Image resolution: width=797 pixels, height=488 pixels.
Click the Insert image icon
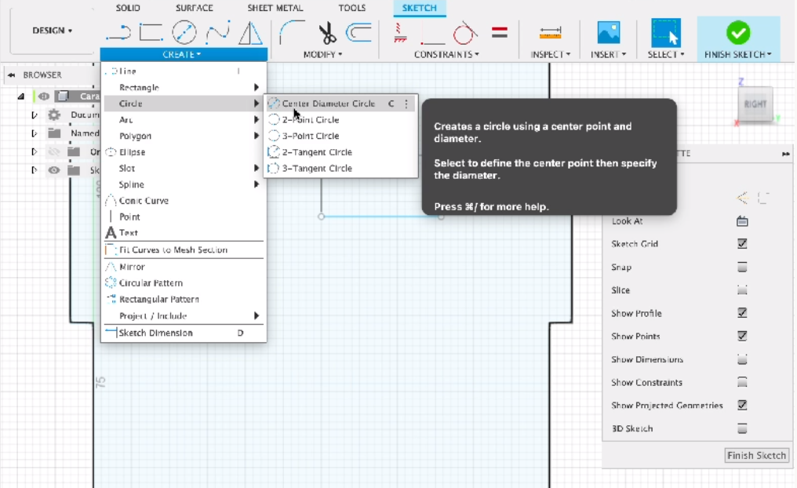tap(609, 32)
